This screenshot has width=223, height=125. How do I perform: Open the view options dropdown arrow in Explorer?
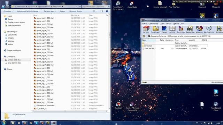click(x=97, y=11)
